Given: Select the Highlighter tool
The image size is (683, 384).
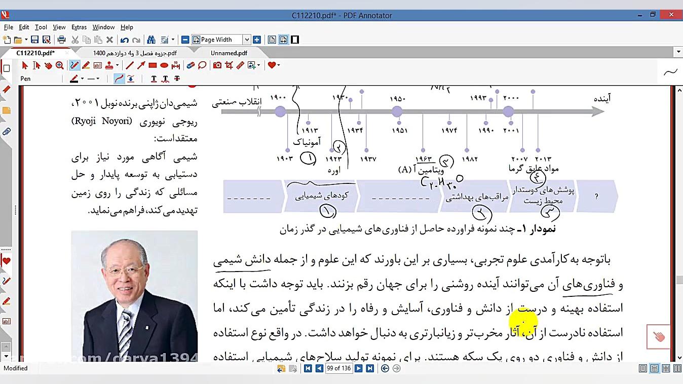Looking at the screenshot, I should 86,65.
